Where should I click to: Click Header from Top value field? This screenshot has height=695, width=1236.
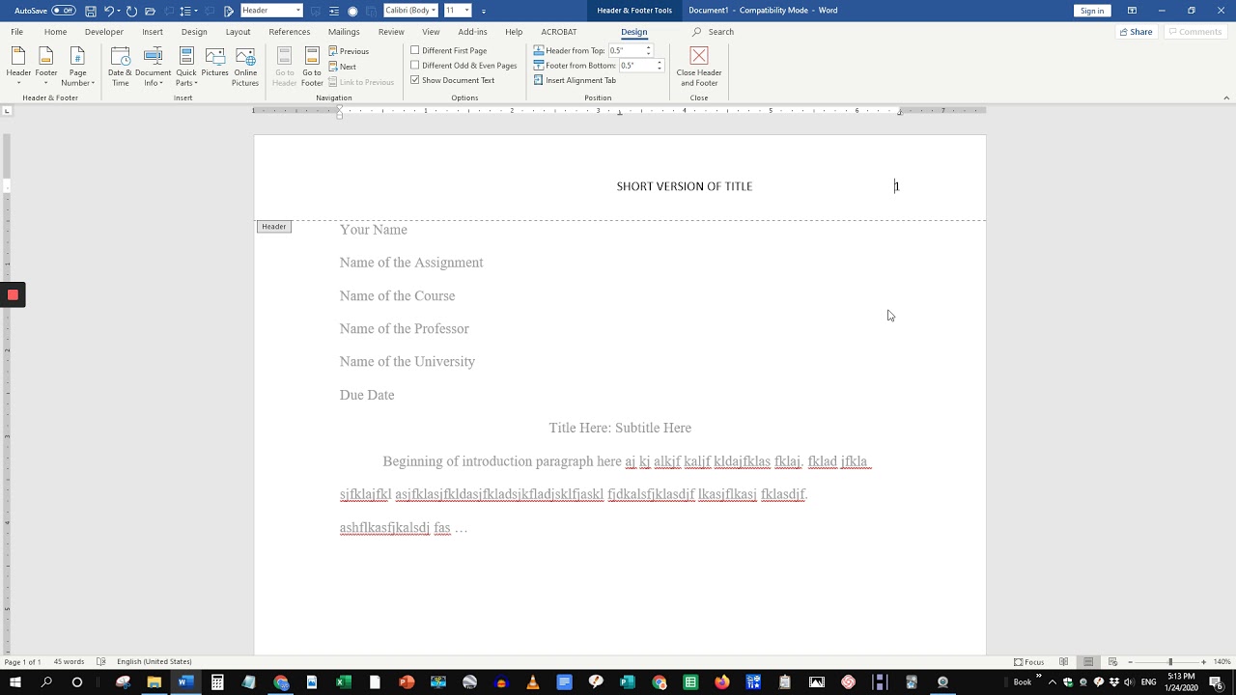point(625,50)
